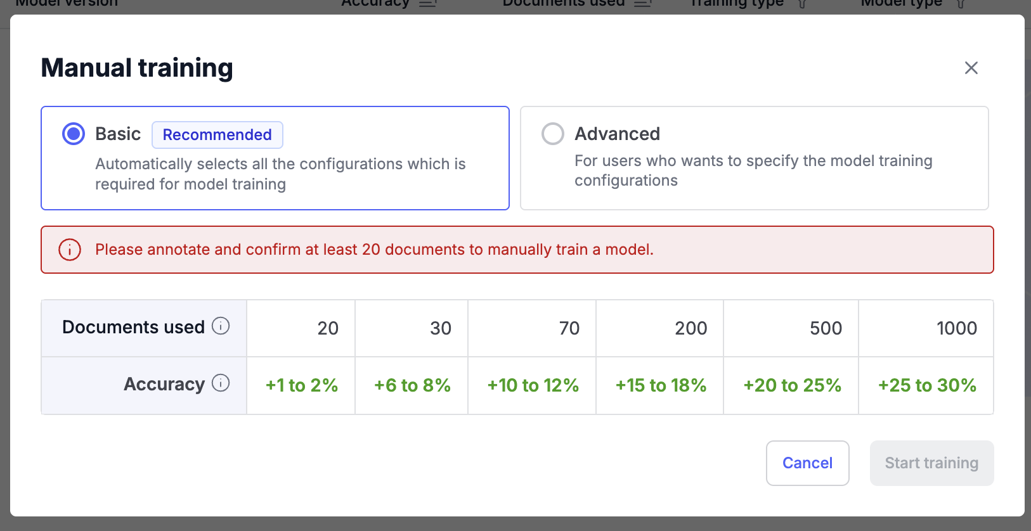1031x531 pixels.
Task: Click the Start training button
Action: (931, 463)
